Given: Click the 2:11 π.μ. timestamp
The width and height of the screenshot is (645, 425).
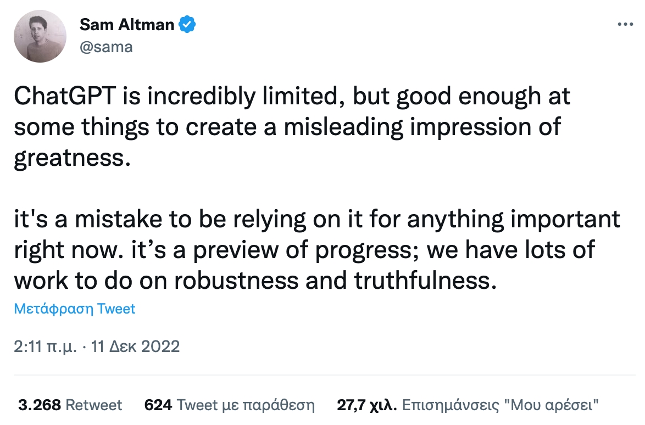Looking at the screenshot, I should pos(45,346).
